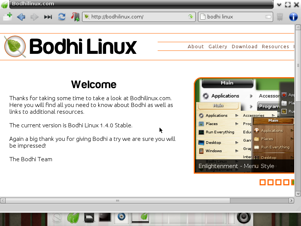Click the vertical scrollbar up arrow

[x=298, y=27]
